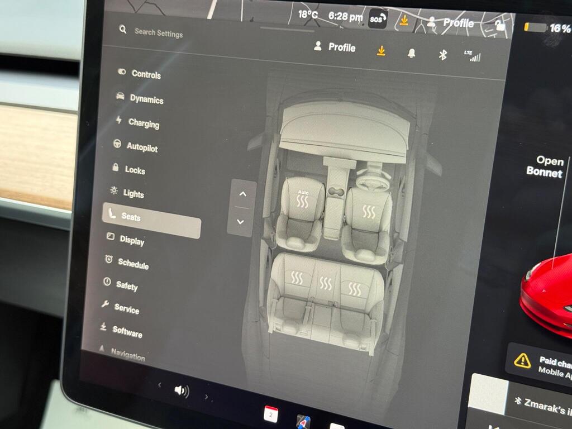
Task: Tap the left chevron next to the volume icon
Action: (160, 385)
